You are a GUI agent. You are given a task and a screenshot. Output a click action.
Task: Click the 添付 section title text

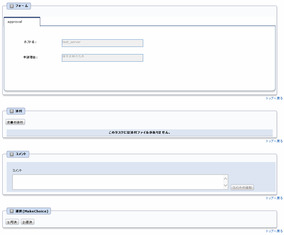point(19,111)
